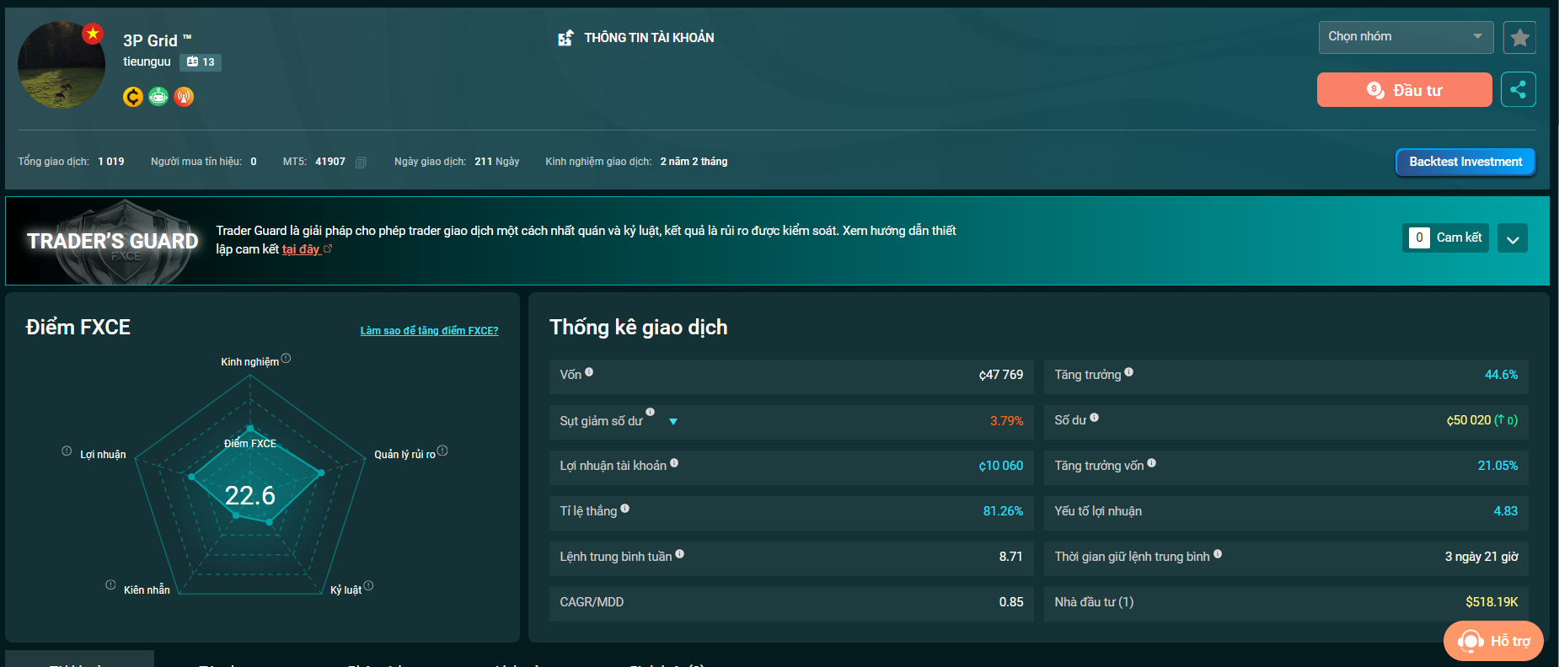Viewport: 1559px width, 667px height.
Task: Click the share icon button
Action: [1519, 89]
